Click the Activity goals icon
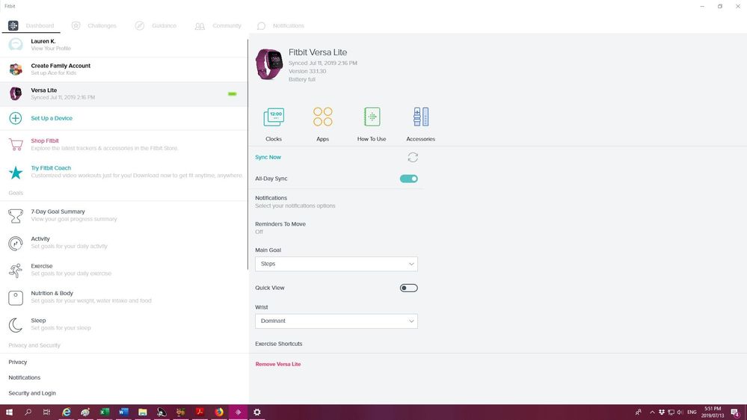747x420 pixels. click(16, 244)
